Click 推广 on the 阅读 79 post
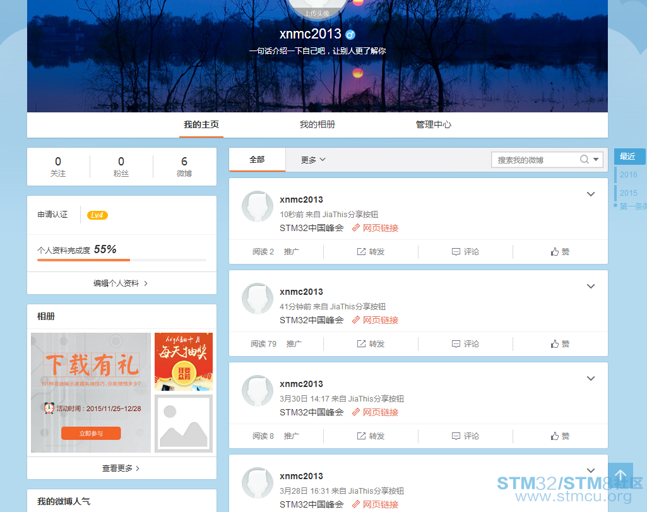This screenshot has height=512, width=647. pyautogui.click(x=294, y=343)
